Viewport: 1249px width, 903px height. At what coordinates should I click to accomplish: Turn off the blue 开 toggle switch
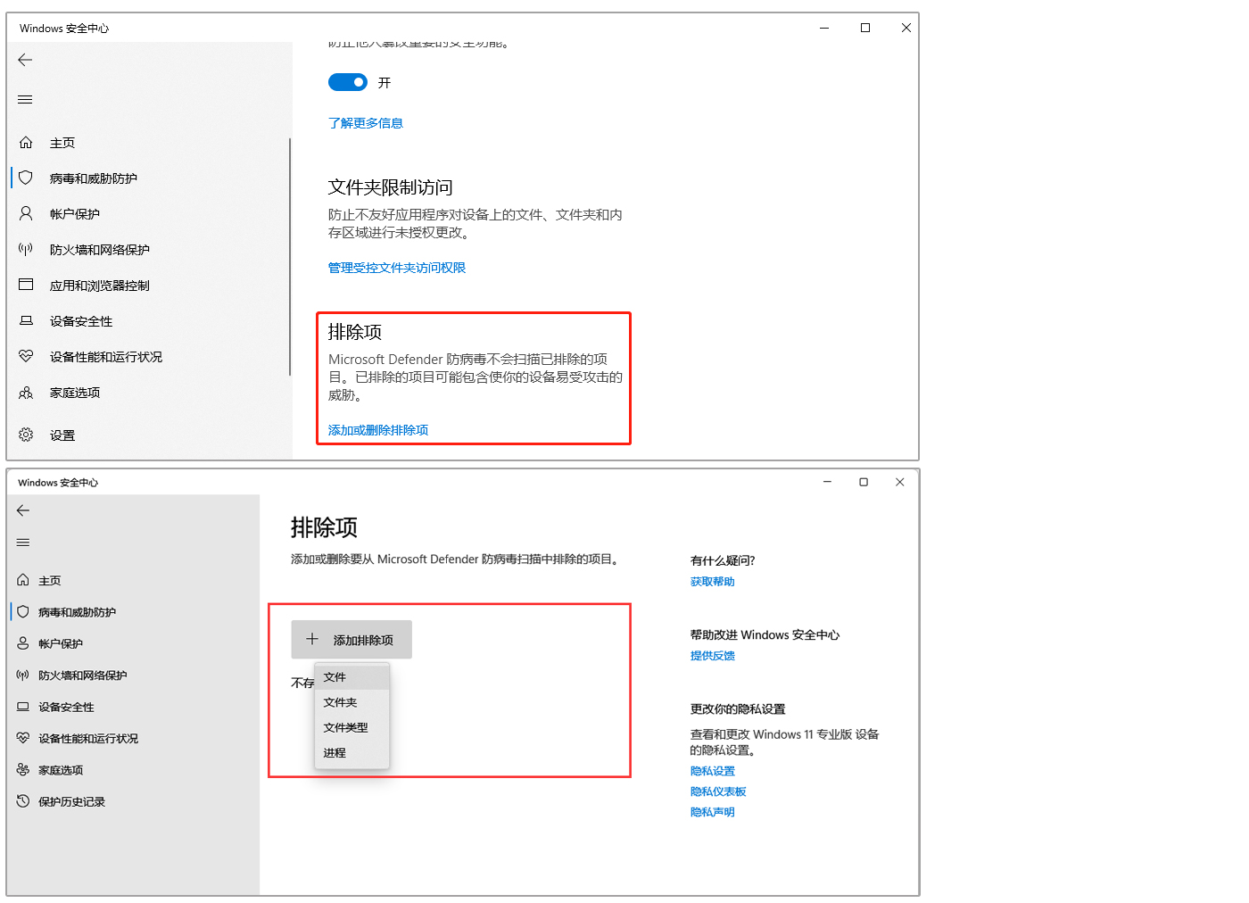point(348,83)
